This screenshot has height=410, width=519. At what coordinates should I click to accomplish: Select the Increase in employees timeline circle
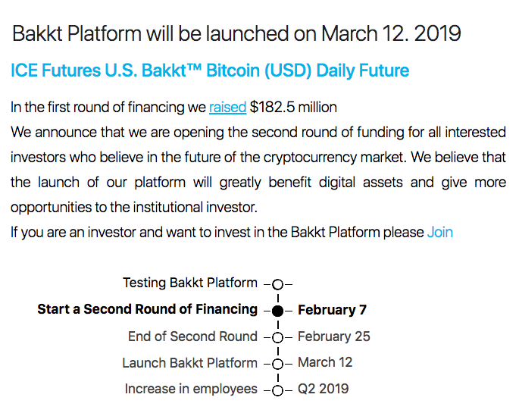point(278,390)
